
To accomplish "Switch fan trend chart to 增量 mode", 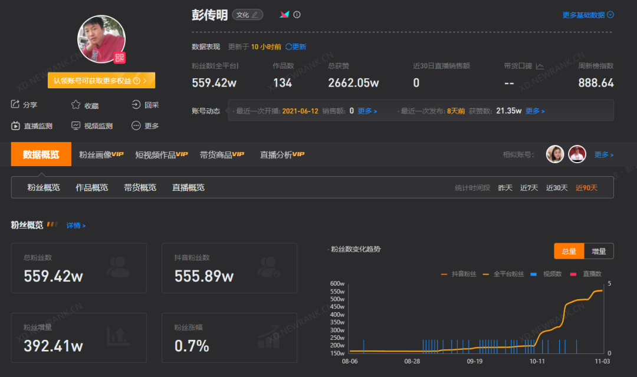I will tap(599, 251).
